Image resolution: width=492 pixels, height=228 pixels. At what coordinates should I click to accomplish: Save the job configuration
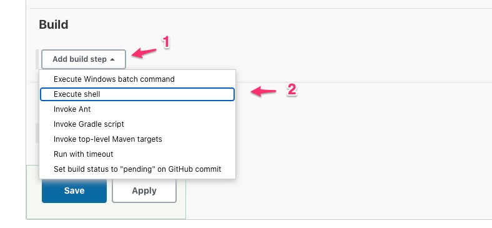tap(74, 191)
